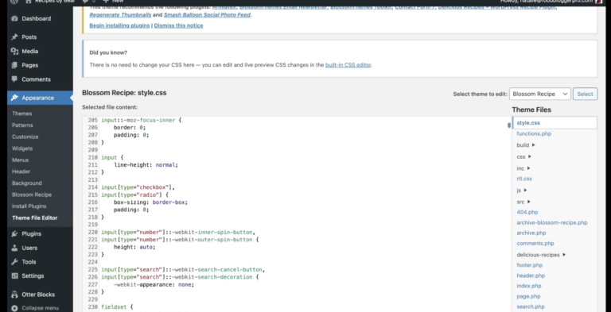Open the Settings sliders icon

[15, 275]
